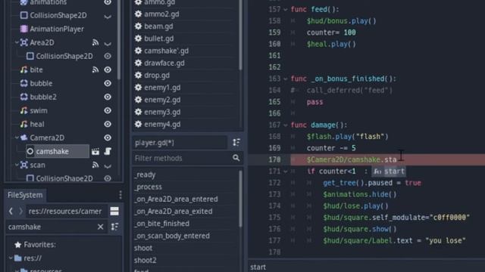This screenshot has height=272, width=485.
Task: Click the AnimationPlayer node icon
Action: click(23, 29)
